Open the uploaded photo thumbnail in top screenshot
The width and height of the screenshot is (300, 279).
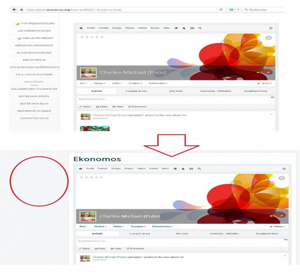[x=94, y=128]
